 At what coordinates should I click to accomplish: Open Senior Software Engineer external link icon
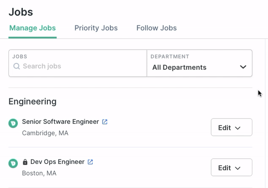click(105, 122)
